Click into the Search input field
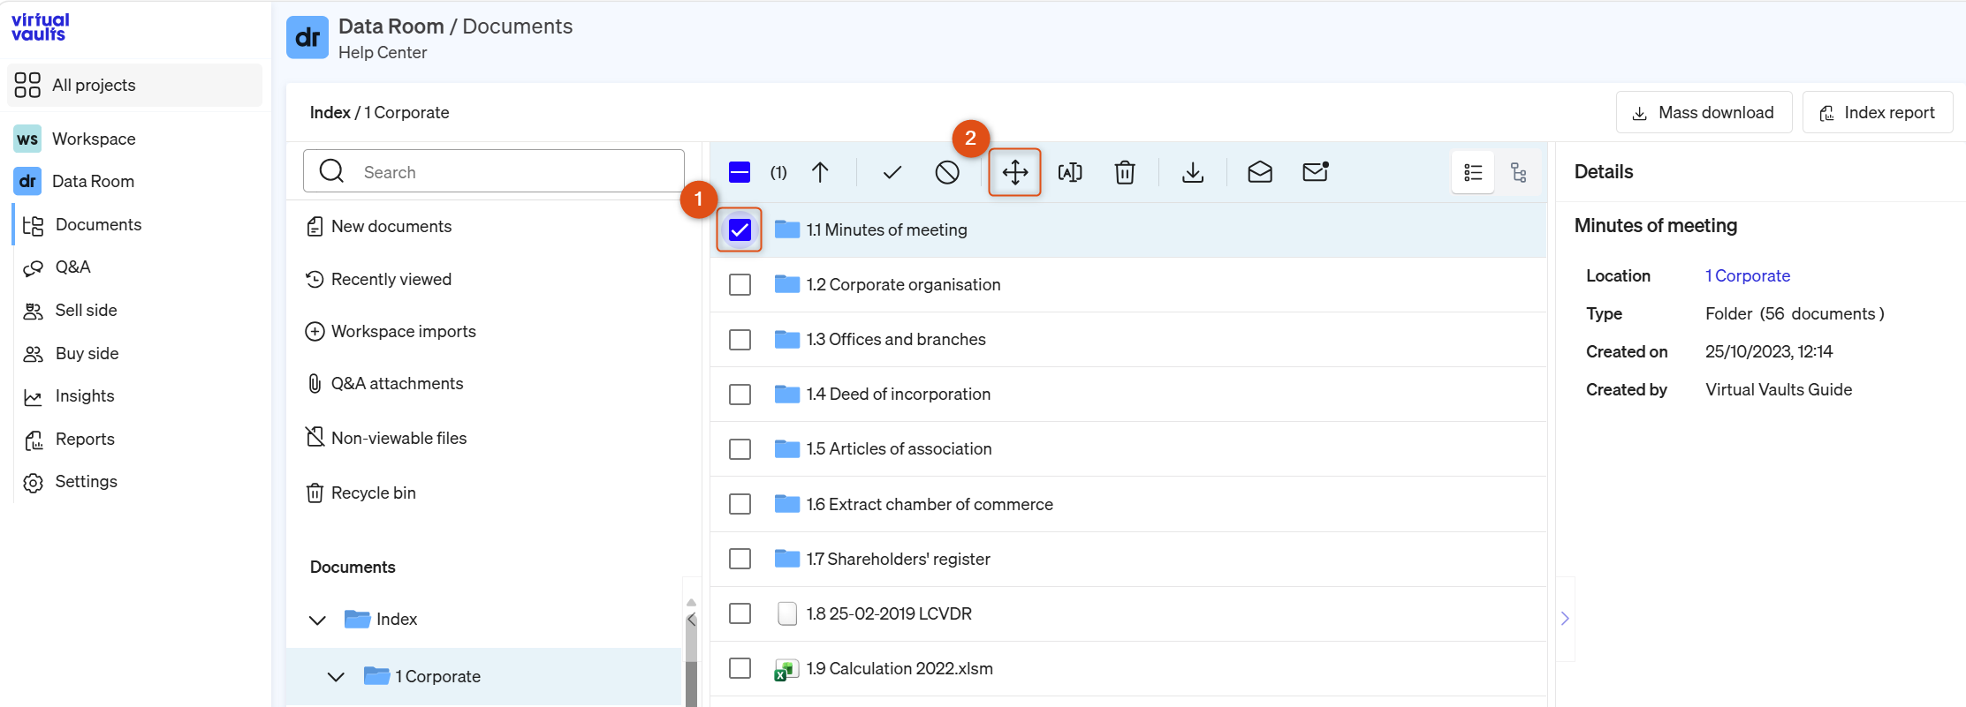 pyautogui.click(x=493, y=171)
